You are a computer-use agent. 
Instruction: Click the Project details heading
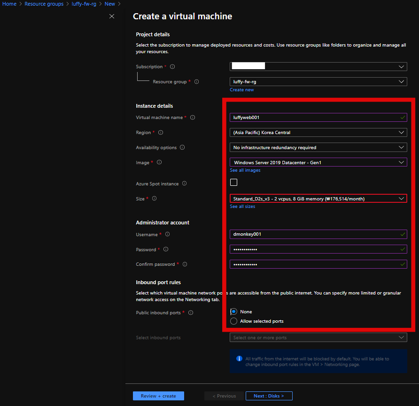(153, 34)
